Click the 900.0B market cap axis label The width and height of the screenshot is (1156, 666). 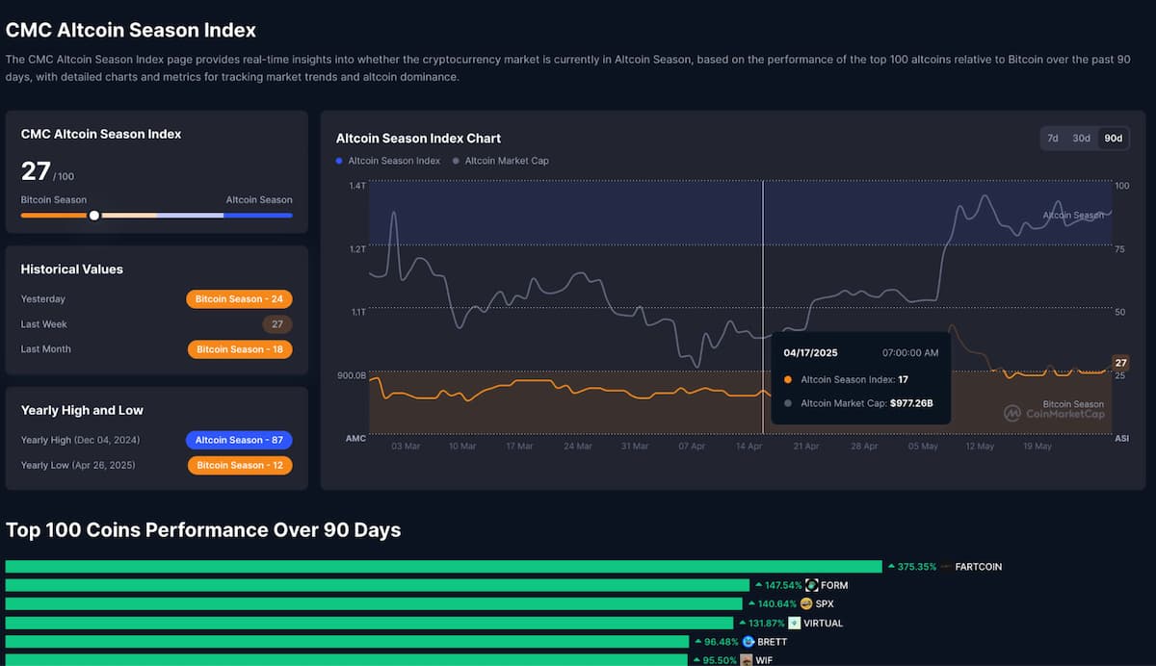pyautogui.click(x=352, y=375)
